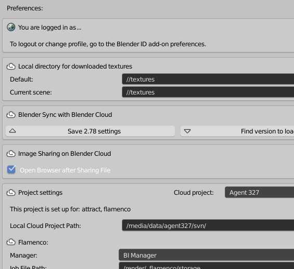This screenshot has height=269, width=294.
Task: Edit the Job File Path field
Action: pos(206,266)
